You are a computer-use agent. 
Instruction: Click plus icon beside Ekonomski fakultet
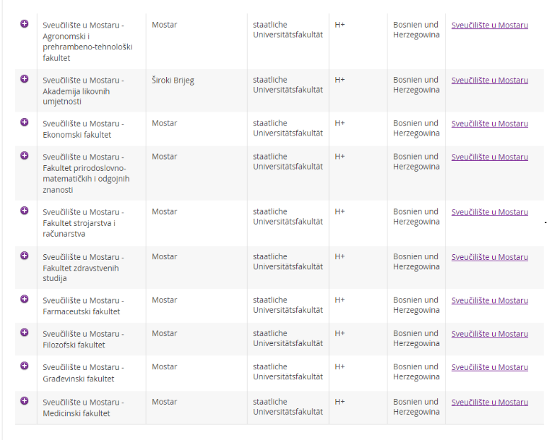(25, 122)
